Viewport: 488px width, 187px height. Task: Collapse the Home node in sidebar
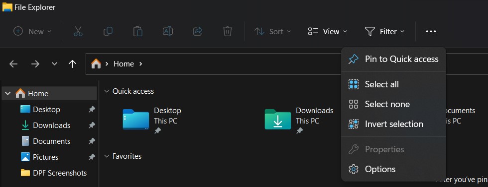8,93
